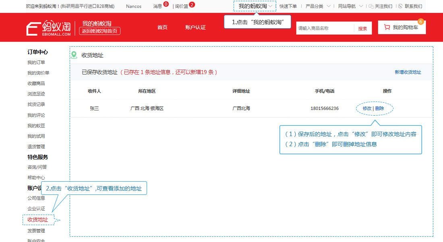The height and width of the screenshot is (242, 443).
Task: Click 返回蚂蚁淘首页 button
Action: (x=100, y=31)
